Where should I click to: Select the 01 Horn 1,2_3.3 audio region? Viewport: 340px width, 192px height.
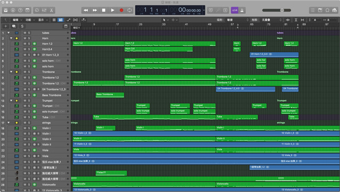[x=274, y=55]
